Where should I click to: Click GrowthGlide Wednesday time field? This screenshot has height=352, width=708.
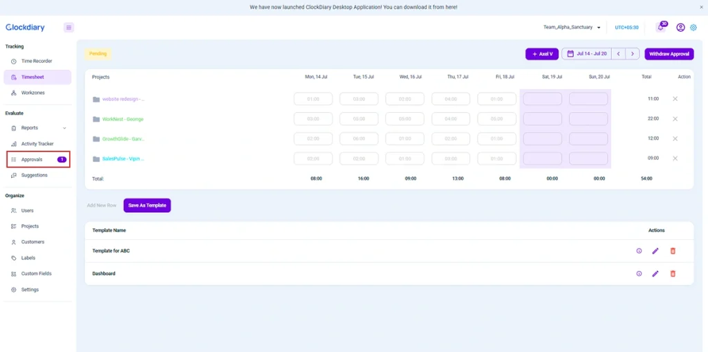pyautogui.click(x=405, y=139)
